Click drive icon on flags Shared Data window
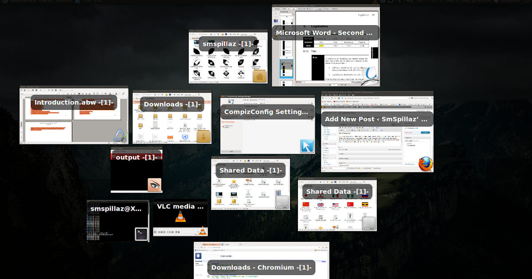 pos(369,223)
